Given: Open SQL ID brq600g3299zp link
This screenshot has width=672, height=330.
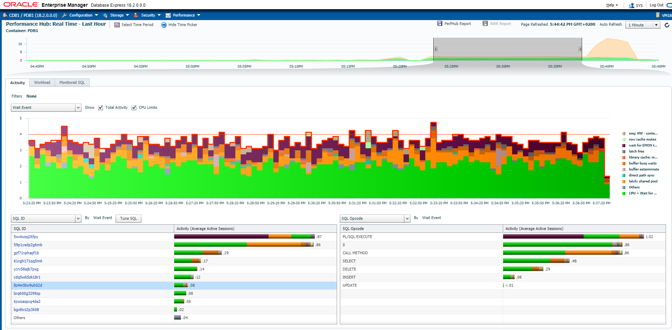Looking at the screenshot, I should tap(27, 293).
